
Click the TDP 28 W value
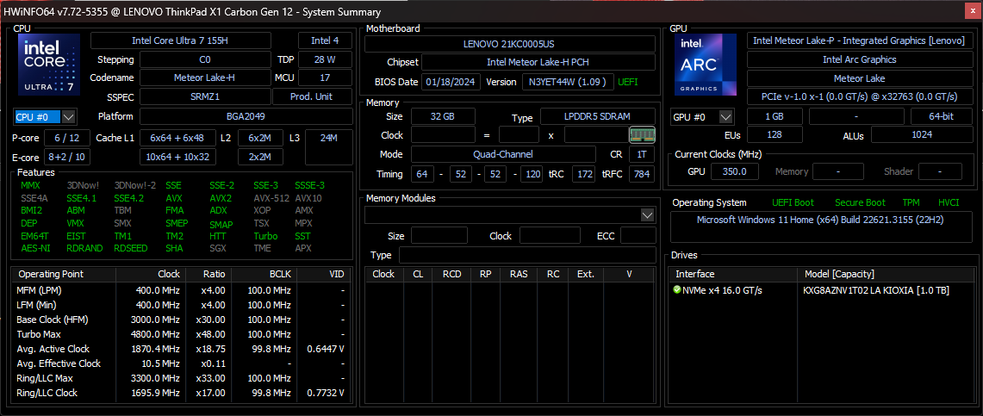tap(325, 59)
